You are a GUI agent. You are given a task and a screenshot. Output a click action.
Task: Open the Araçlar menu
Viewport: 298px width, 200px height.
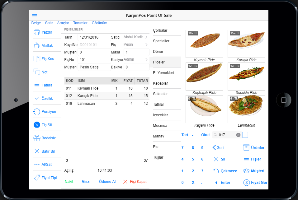point(63,23)
